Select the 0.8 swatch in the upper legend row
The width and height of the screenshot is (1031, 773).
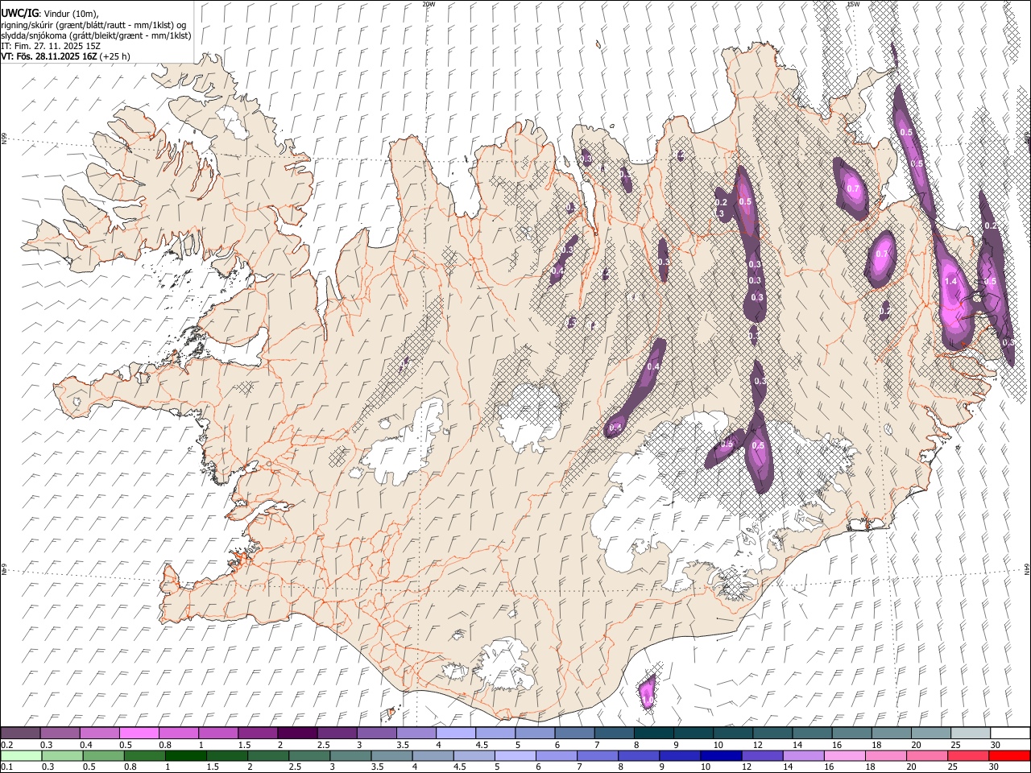pos(179,733)
